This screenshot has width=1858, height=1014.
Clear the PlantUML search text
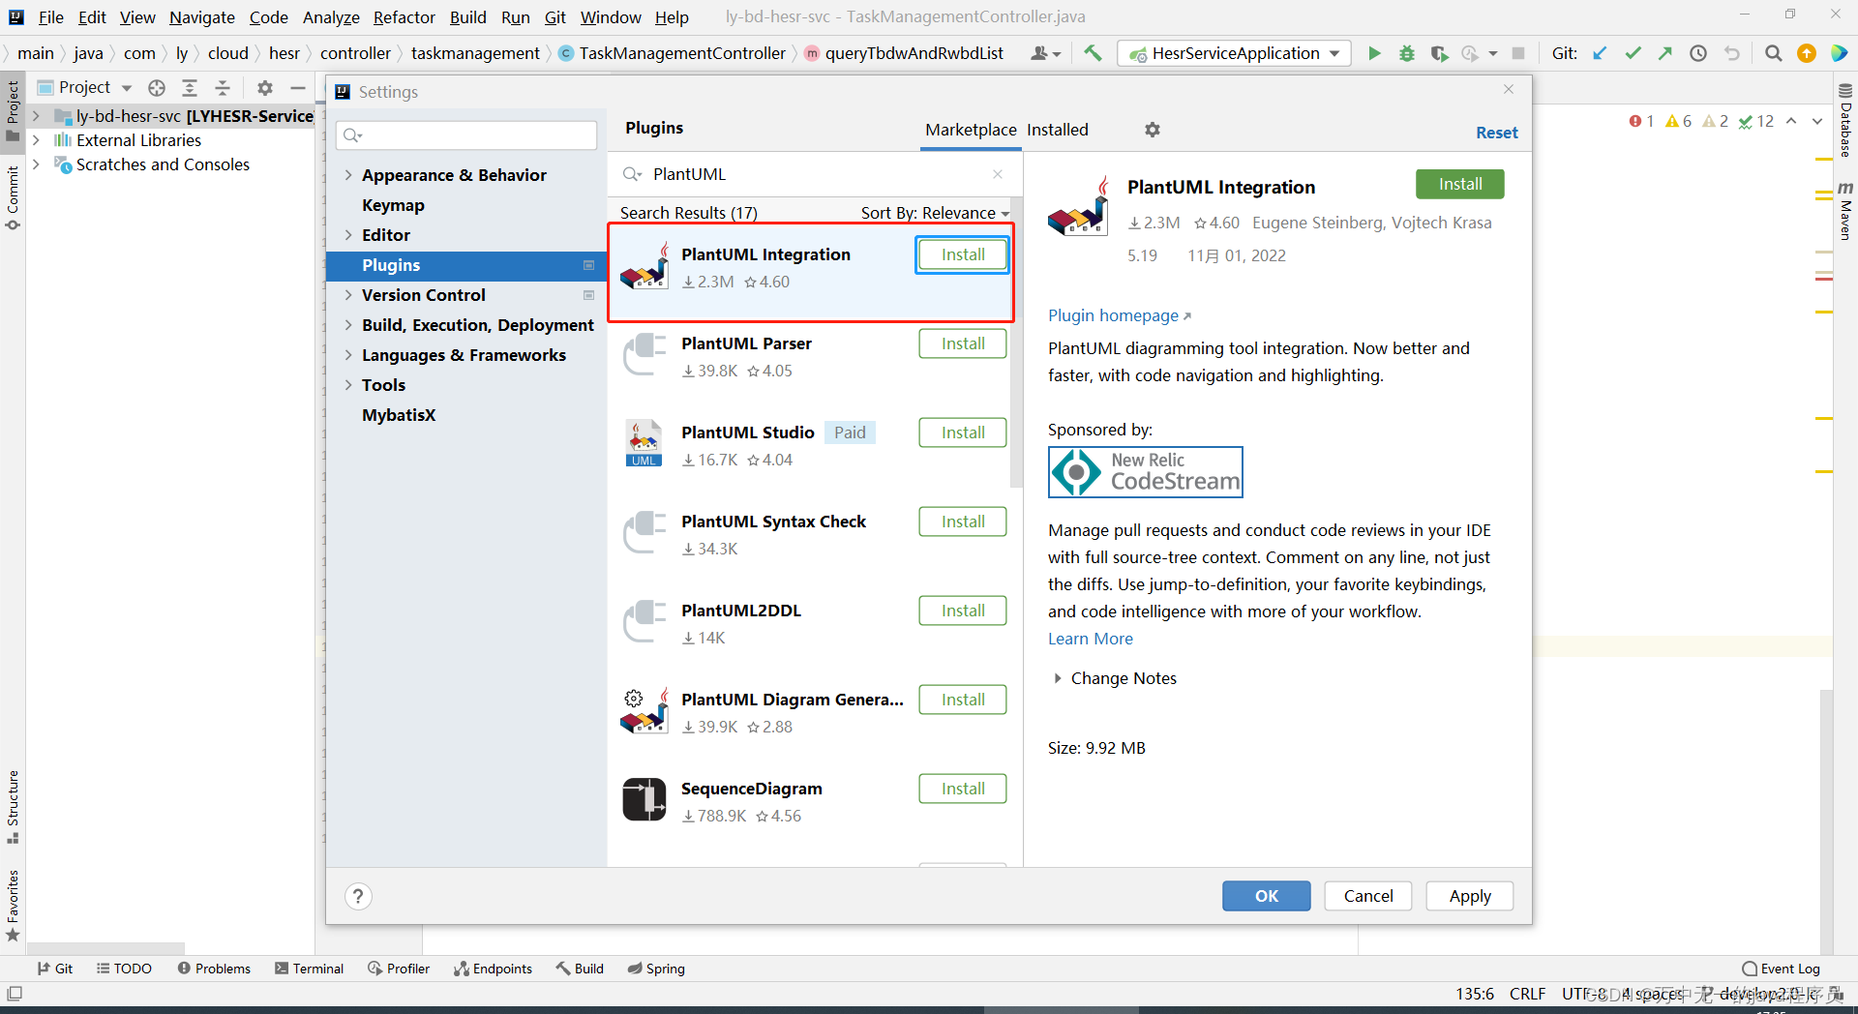(998, 174)
